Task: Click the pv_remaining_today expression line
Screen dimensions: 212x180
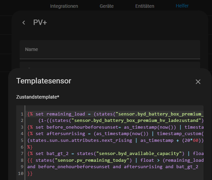Action: (x=115, y=160)
